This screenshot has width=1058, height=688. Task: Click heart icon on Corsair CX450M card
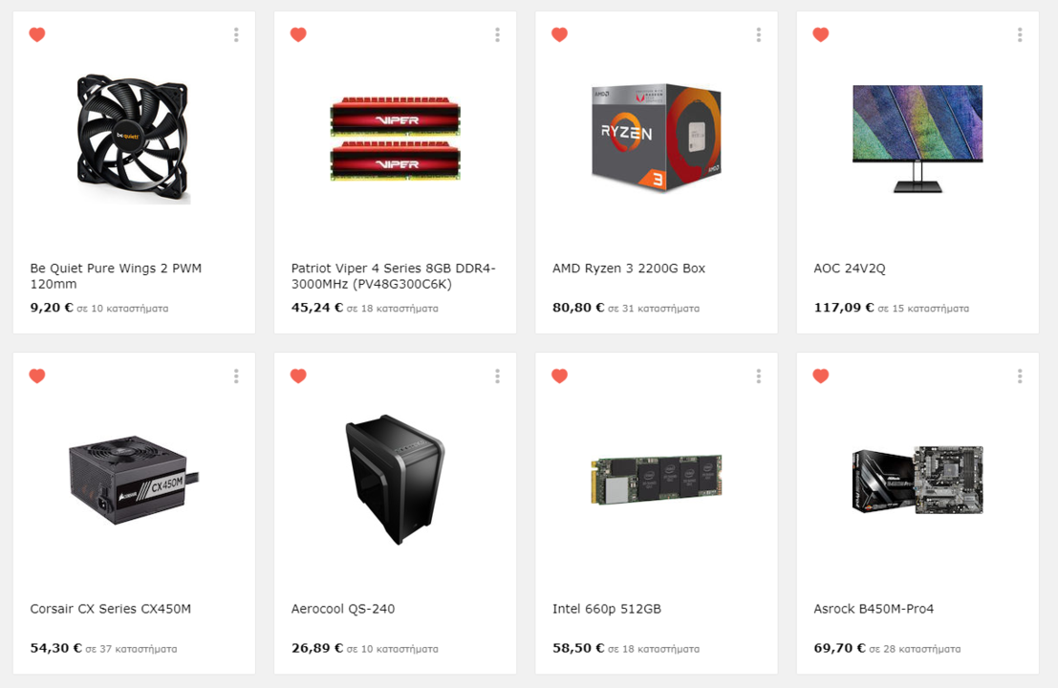37,376
